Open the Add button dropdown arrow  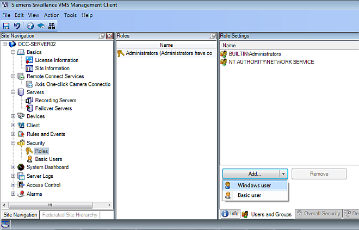(283, 174)
